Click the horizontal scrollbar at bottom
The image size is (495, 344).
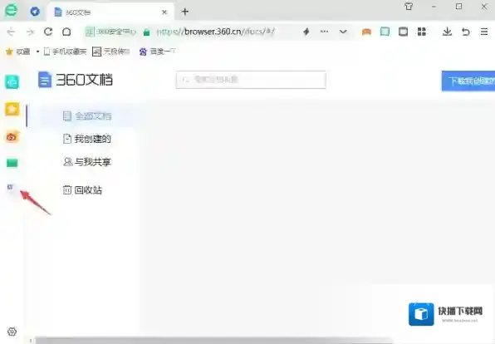213,341
